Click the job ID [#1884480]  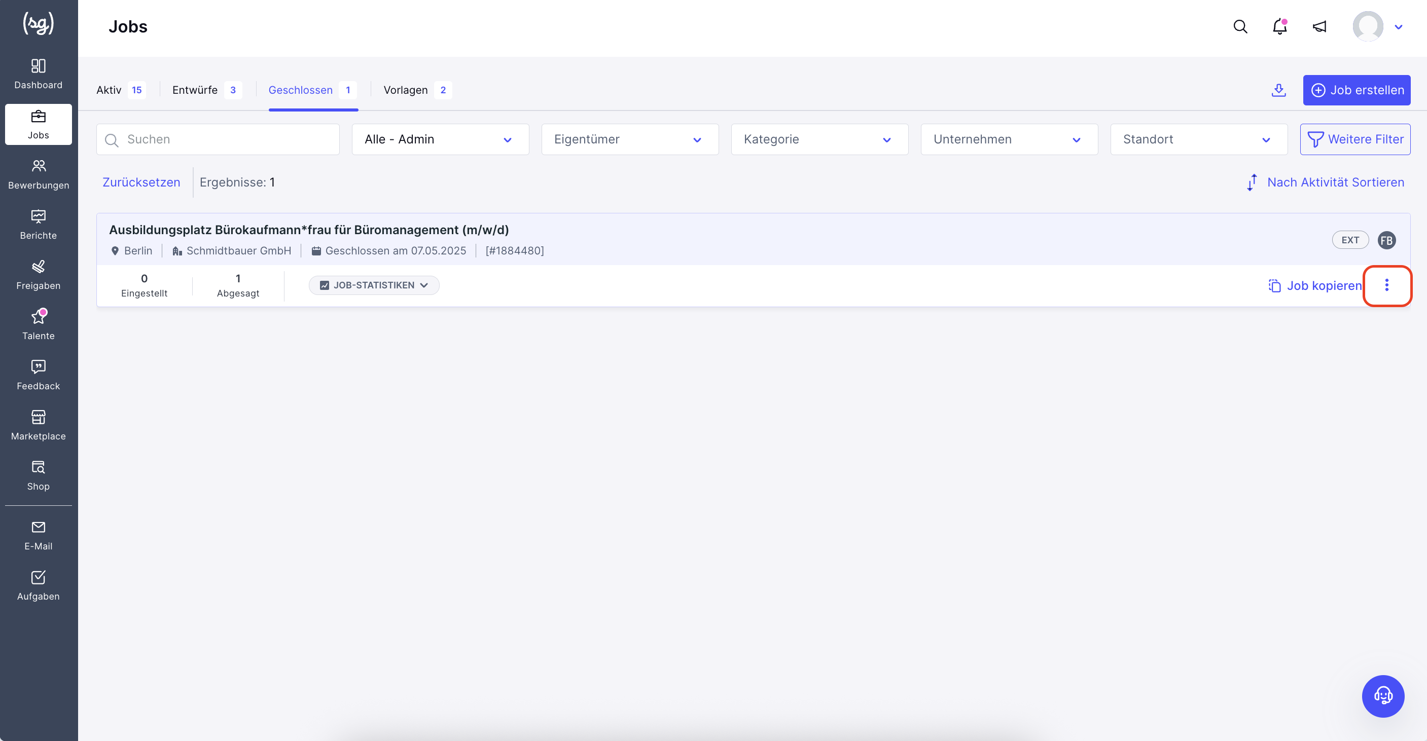click(515, 251)
